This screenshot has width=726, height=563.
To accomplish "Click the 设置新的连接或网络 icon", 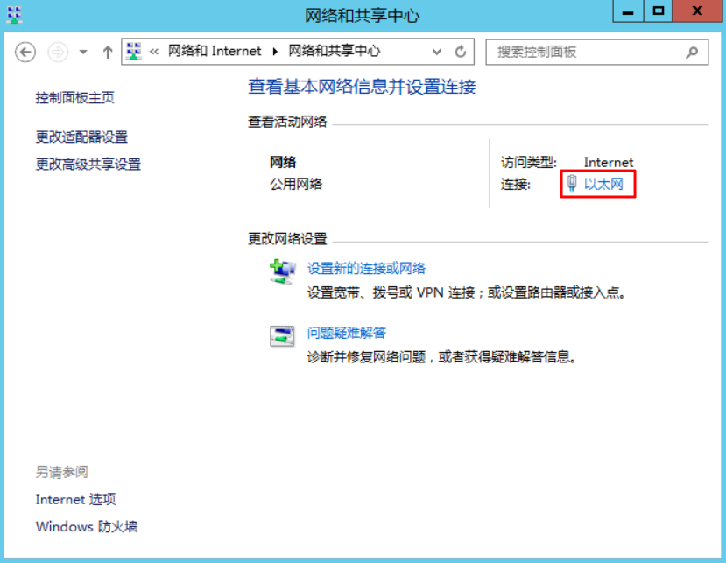I will 283,271.
